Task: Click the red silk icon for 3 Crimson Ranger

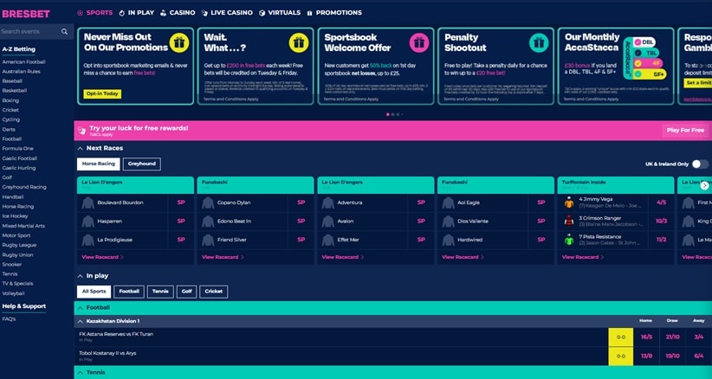Action: (569, 221)
